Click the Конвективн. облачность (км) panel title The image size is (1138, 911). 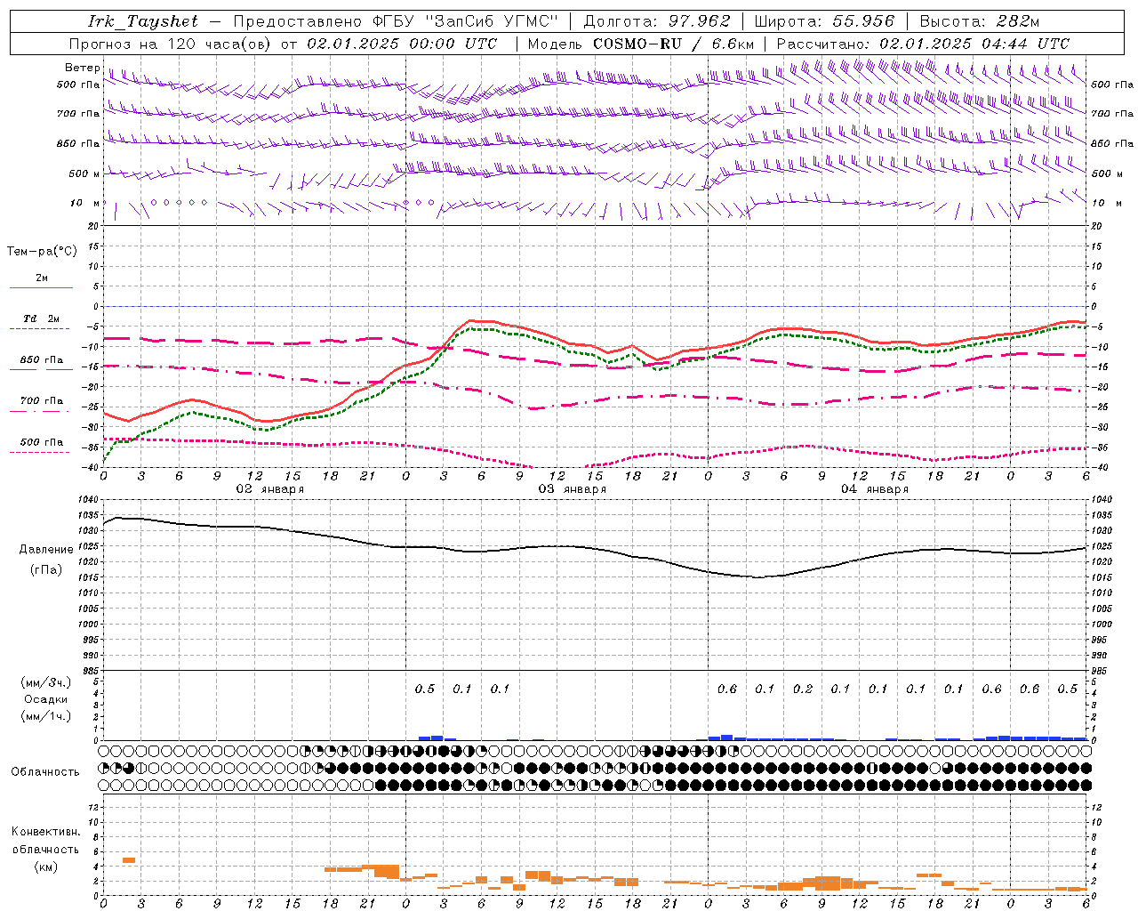pos(45,849)
